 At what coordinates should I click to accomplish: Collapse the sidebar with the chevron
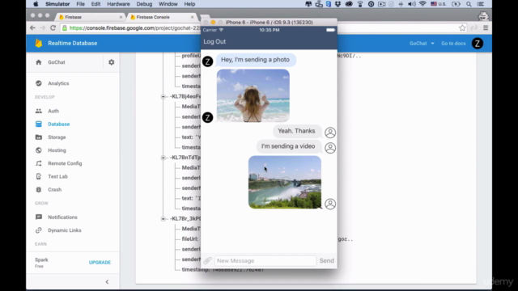point(107,282)
